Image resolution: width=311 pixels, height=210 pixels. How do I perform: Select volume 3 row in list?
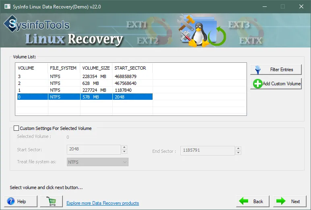85,76
